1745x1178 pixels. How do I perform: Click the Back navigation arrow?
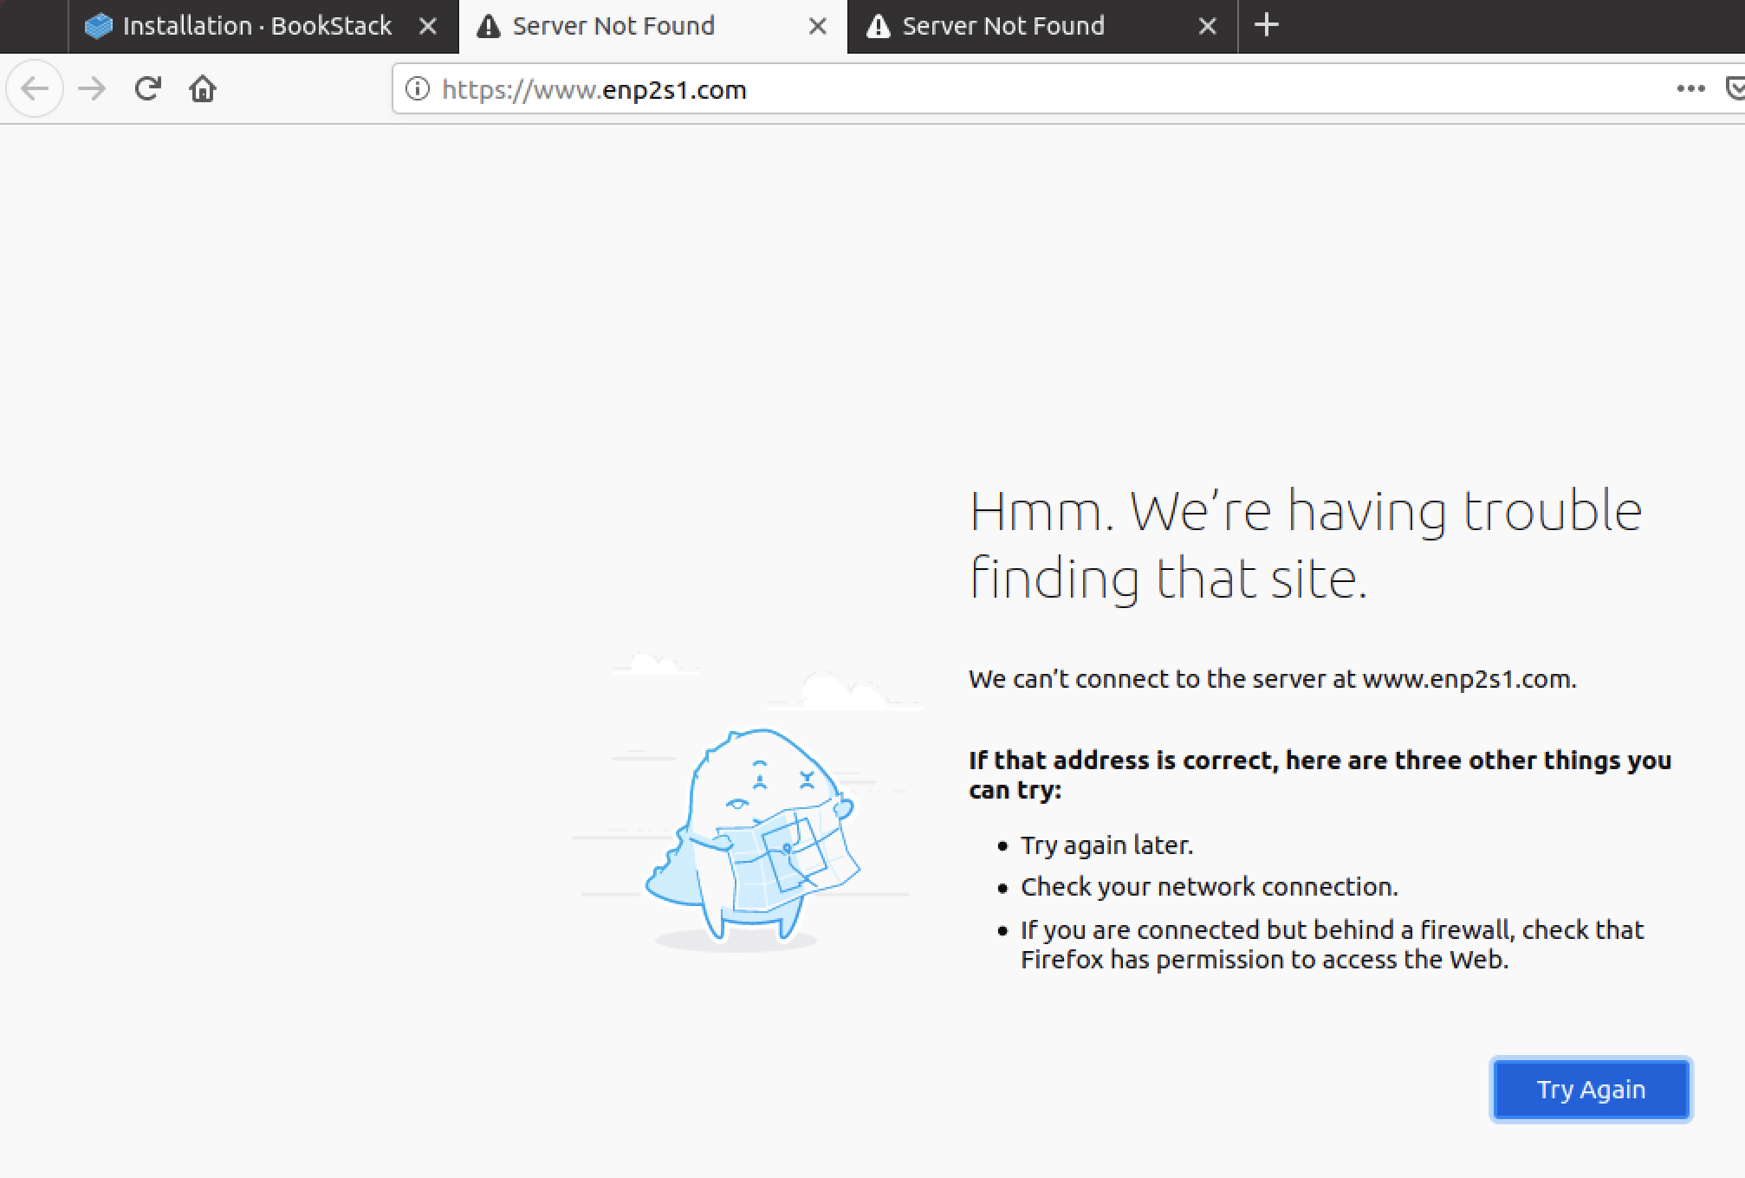[35, 87]
